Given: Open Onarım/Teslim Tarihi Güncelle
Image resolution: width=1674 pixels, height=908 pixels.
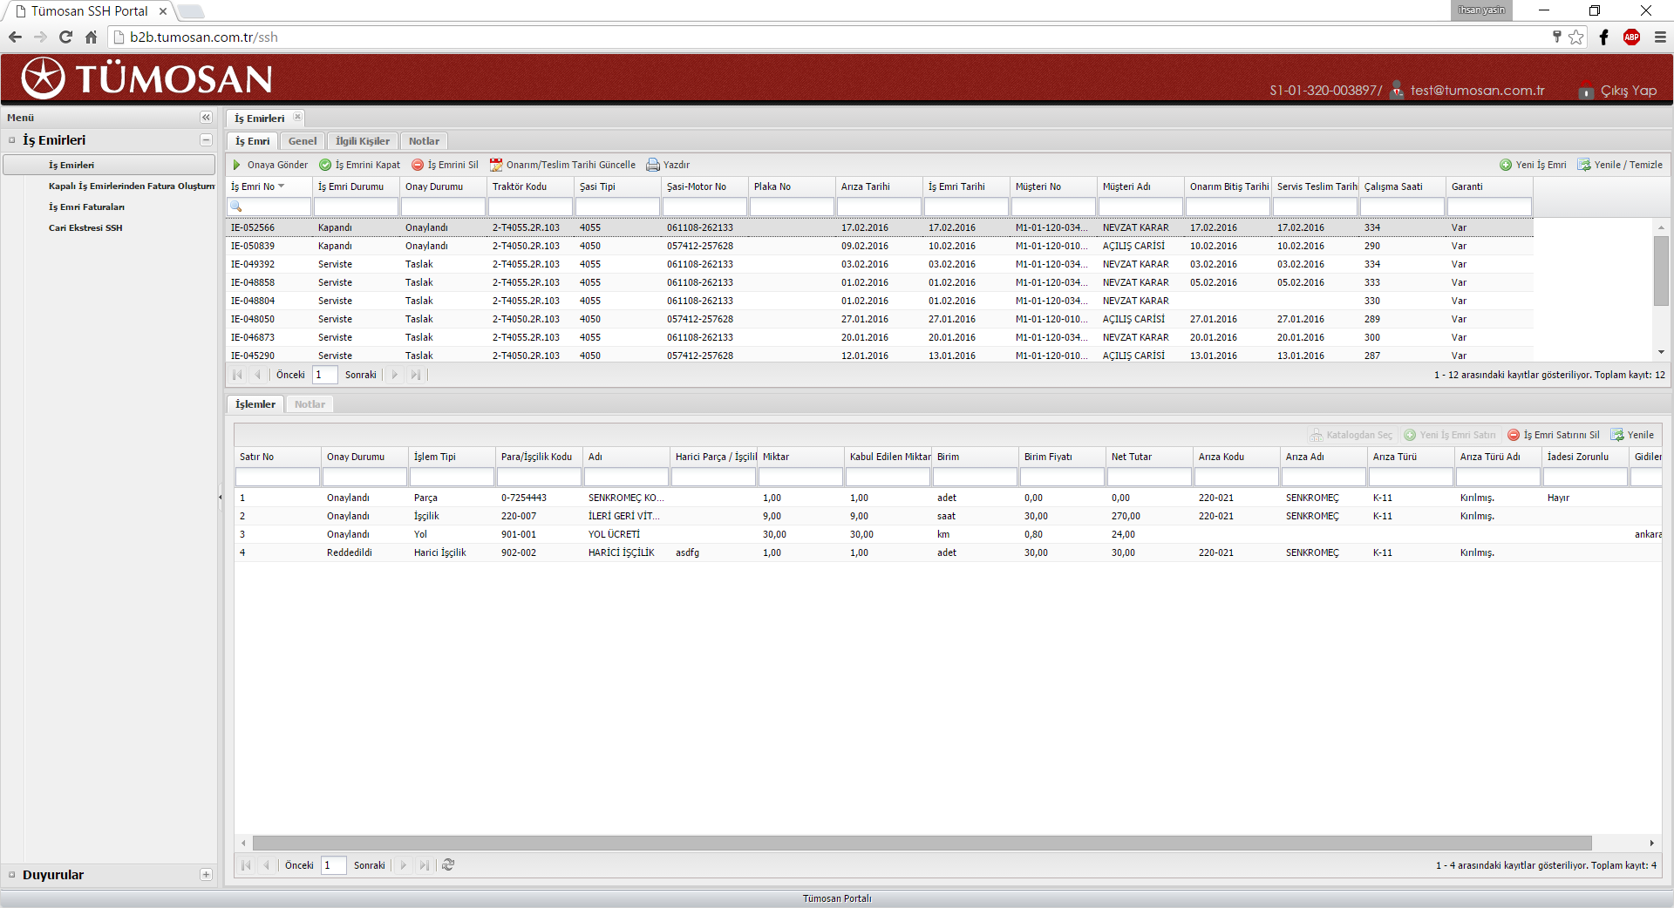Looking at the screenshot, I should [562, 165].
